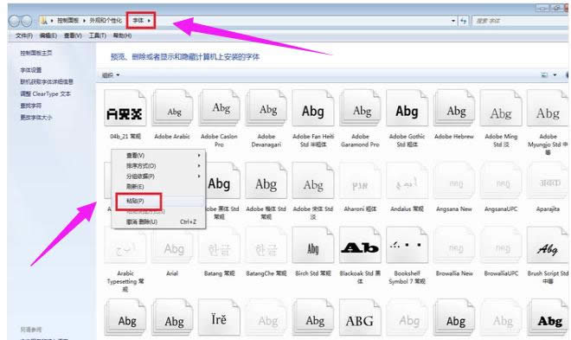Open the 组织 dropdown in the toolbar
This screenshot has height=340, width=571.
(x=111, y=75)
